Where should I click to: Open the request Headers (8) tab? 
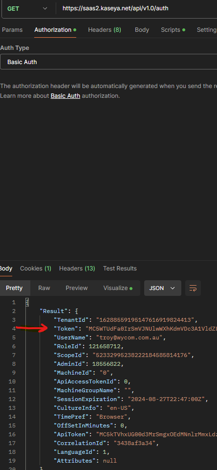[105, 30]
